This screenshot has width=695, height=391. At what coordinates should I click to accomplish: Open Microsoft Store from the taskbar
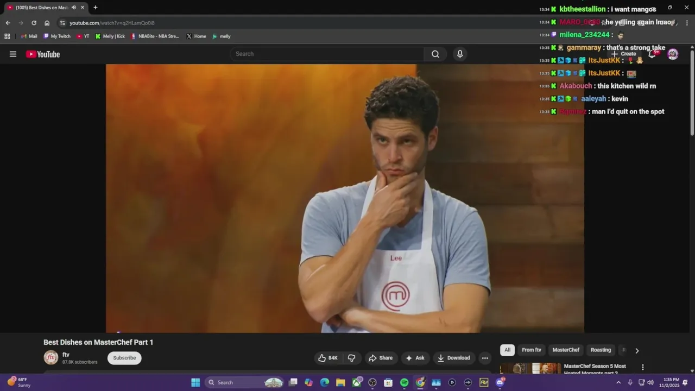click(388, 382)
